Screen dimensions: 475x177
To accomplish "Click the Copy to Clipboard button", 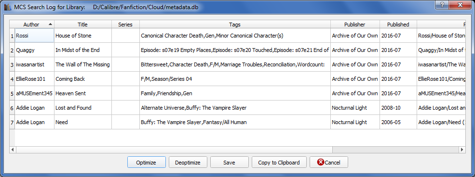I will [279, 162].
